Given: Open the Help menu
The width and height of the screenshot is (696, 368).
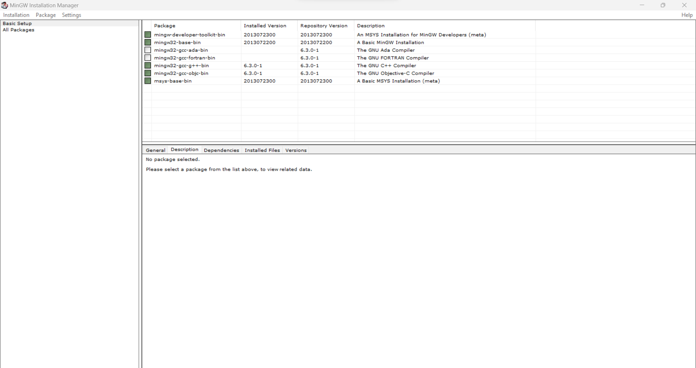Looking at the screenshot, I should point(687,15).
